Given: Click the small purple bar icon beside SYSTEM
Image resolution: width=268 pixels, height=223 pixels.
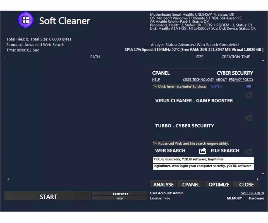Looking at the screenshot, I should pyautogui.click(x=249, y=86).
